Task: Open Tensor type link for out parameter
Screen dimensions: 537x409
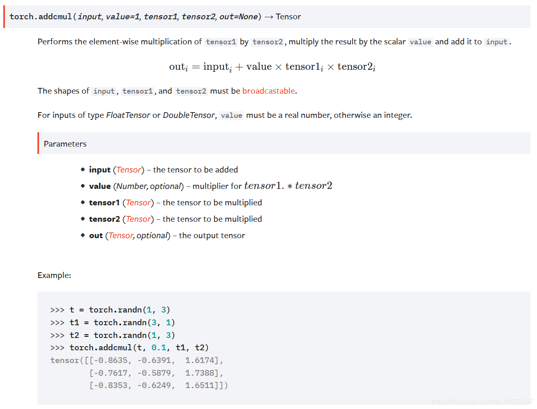Action: point(120,235)
